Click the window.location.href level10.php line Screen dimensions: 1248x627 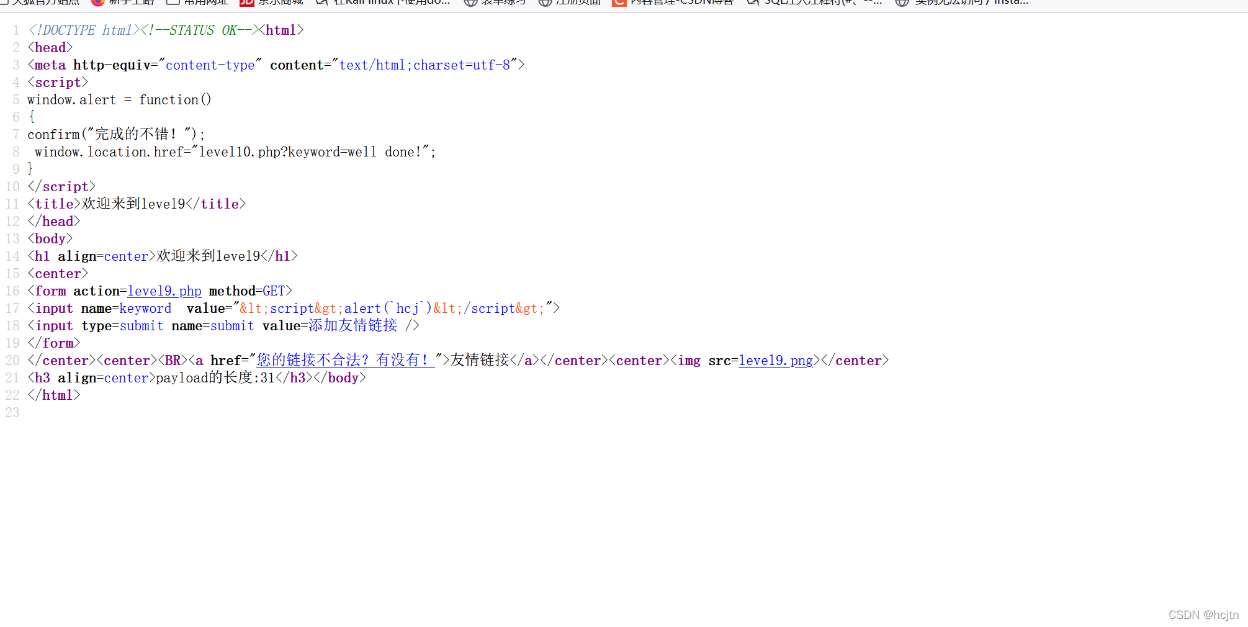[235, 151]
